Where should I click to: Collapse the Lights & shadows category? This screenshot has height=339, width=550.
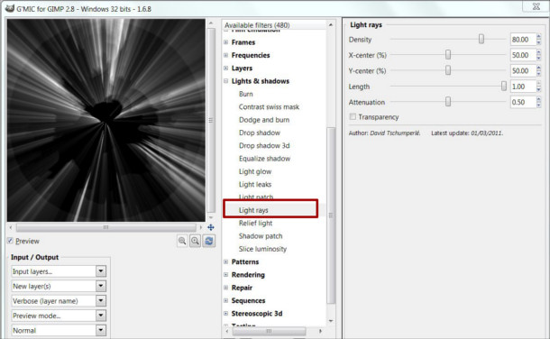pyautogui.click(x=226, y=81)
